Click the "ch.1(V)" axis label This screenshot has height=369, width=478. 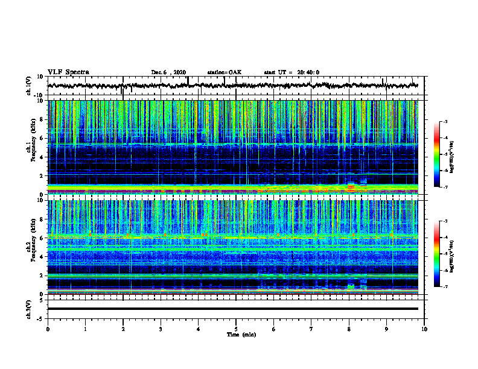[28, 86]
